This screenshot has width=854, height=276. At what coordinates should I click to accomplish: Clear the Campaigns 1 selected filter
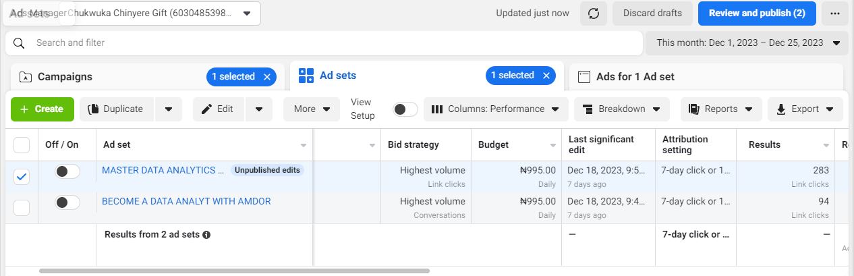pos(267,77)
